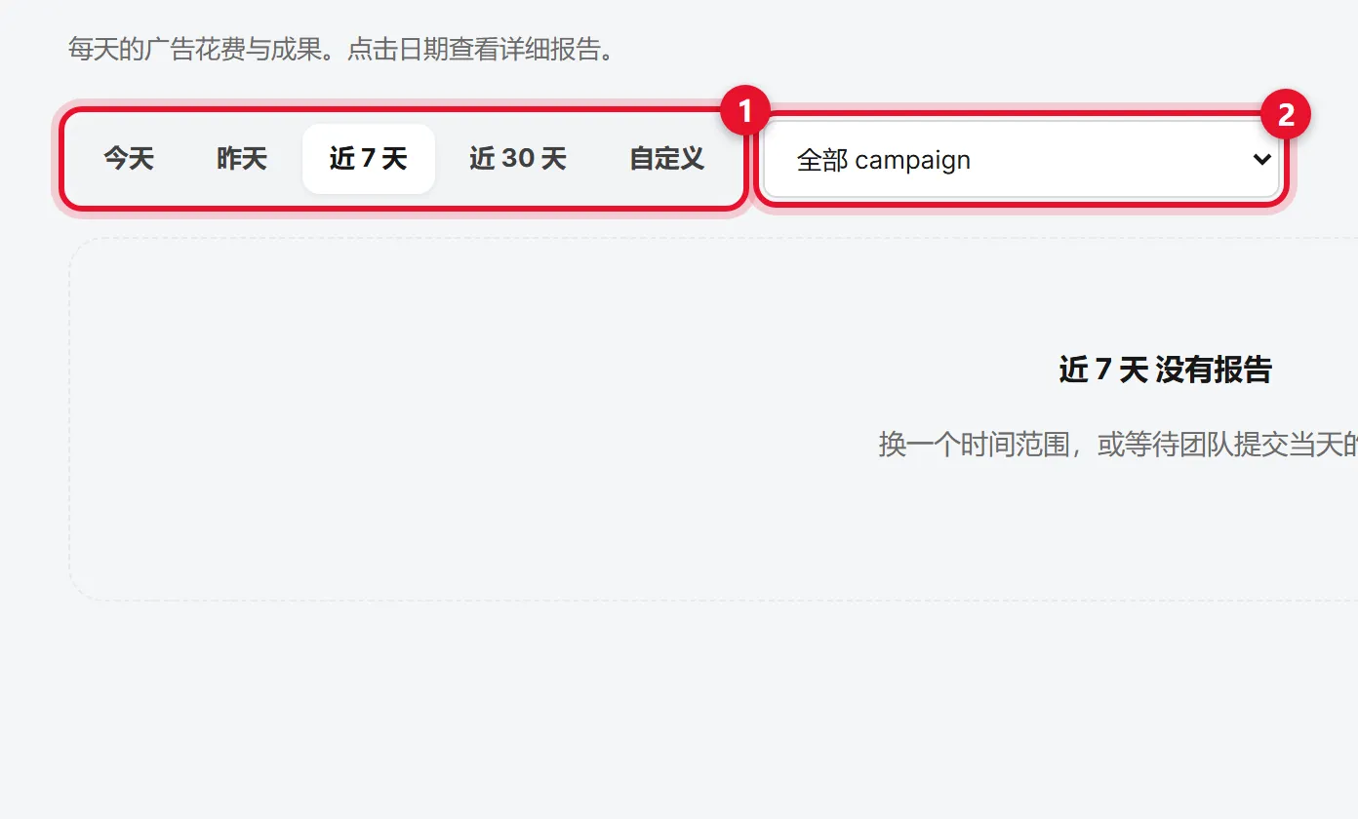Click the campaign selector chevron arrow
Screen dimensions: 1358x819
(x=1261, y=160)
